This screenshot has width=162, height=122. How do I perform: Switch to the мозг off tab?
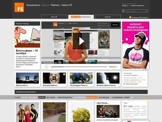54,17
